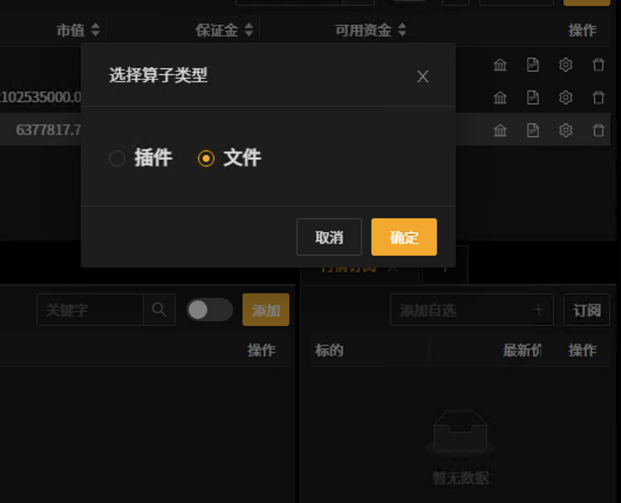Viewport: 621px width, 503px height.
Task: Click the document icon on the highlighted account row
Action: (533, 130)
